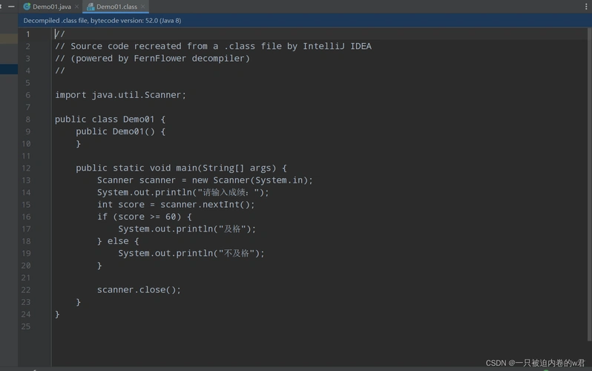Click the decompiled .class file notification banner
This screenshot has width=592, height=371.
pos(102,21)
